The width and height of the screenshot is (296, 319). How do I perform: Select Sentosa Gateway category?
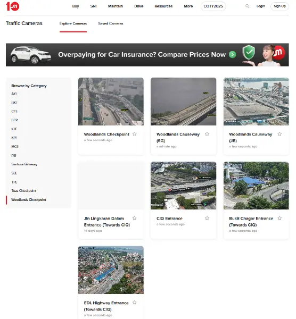[24, 164]
